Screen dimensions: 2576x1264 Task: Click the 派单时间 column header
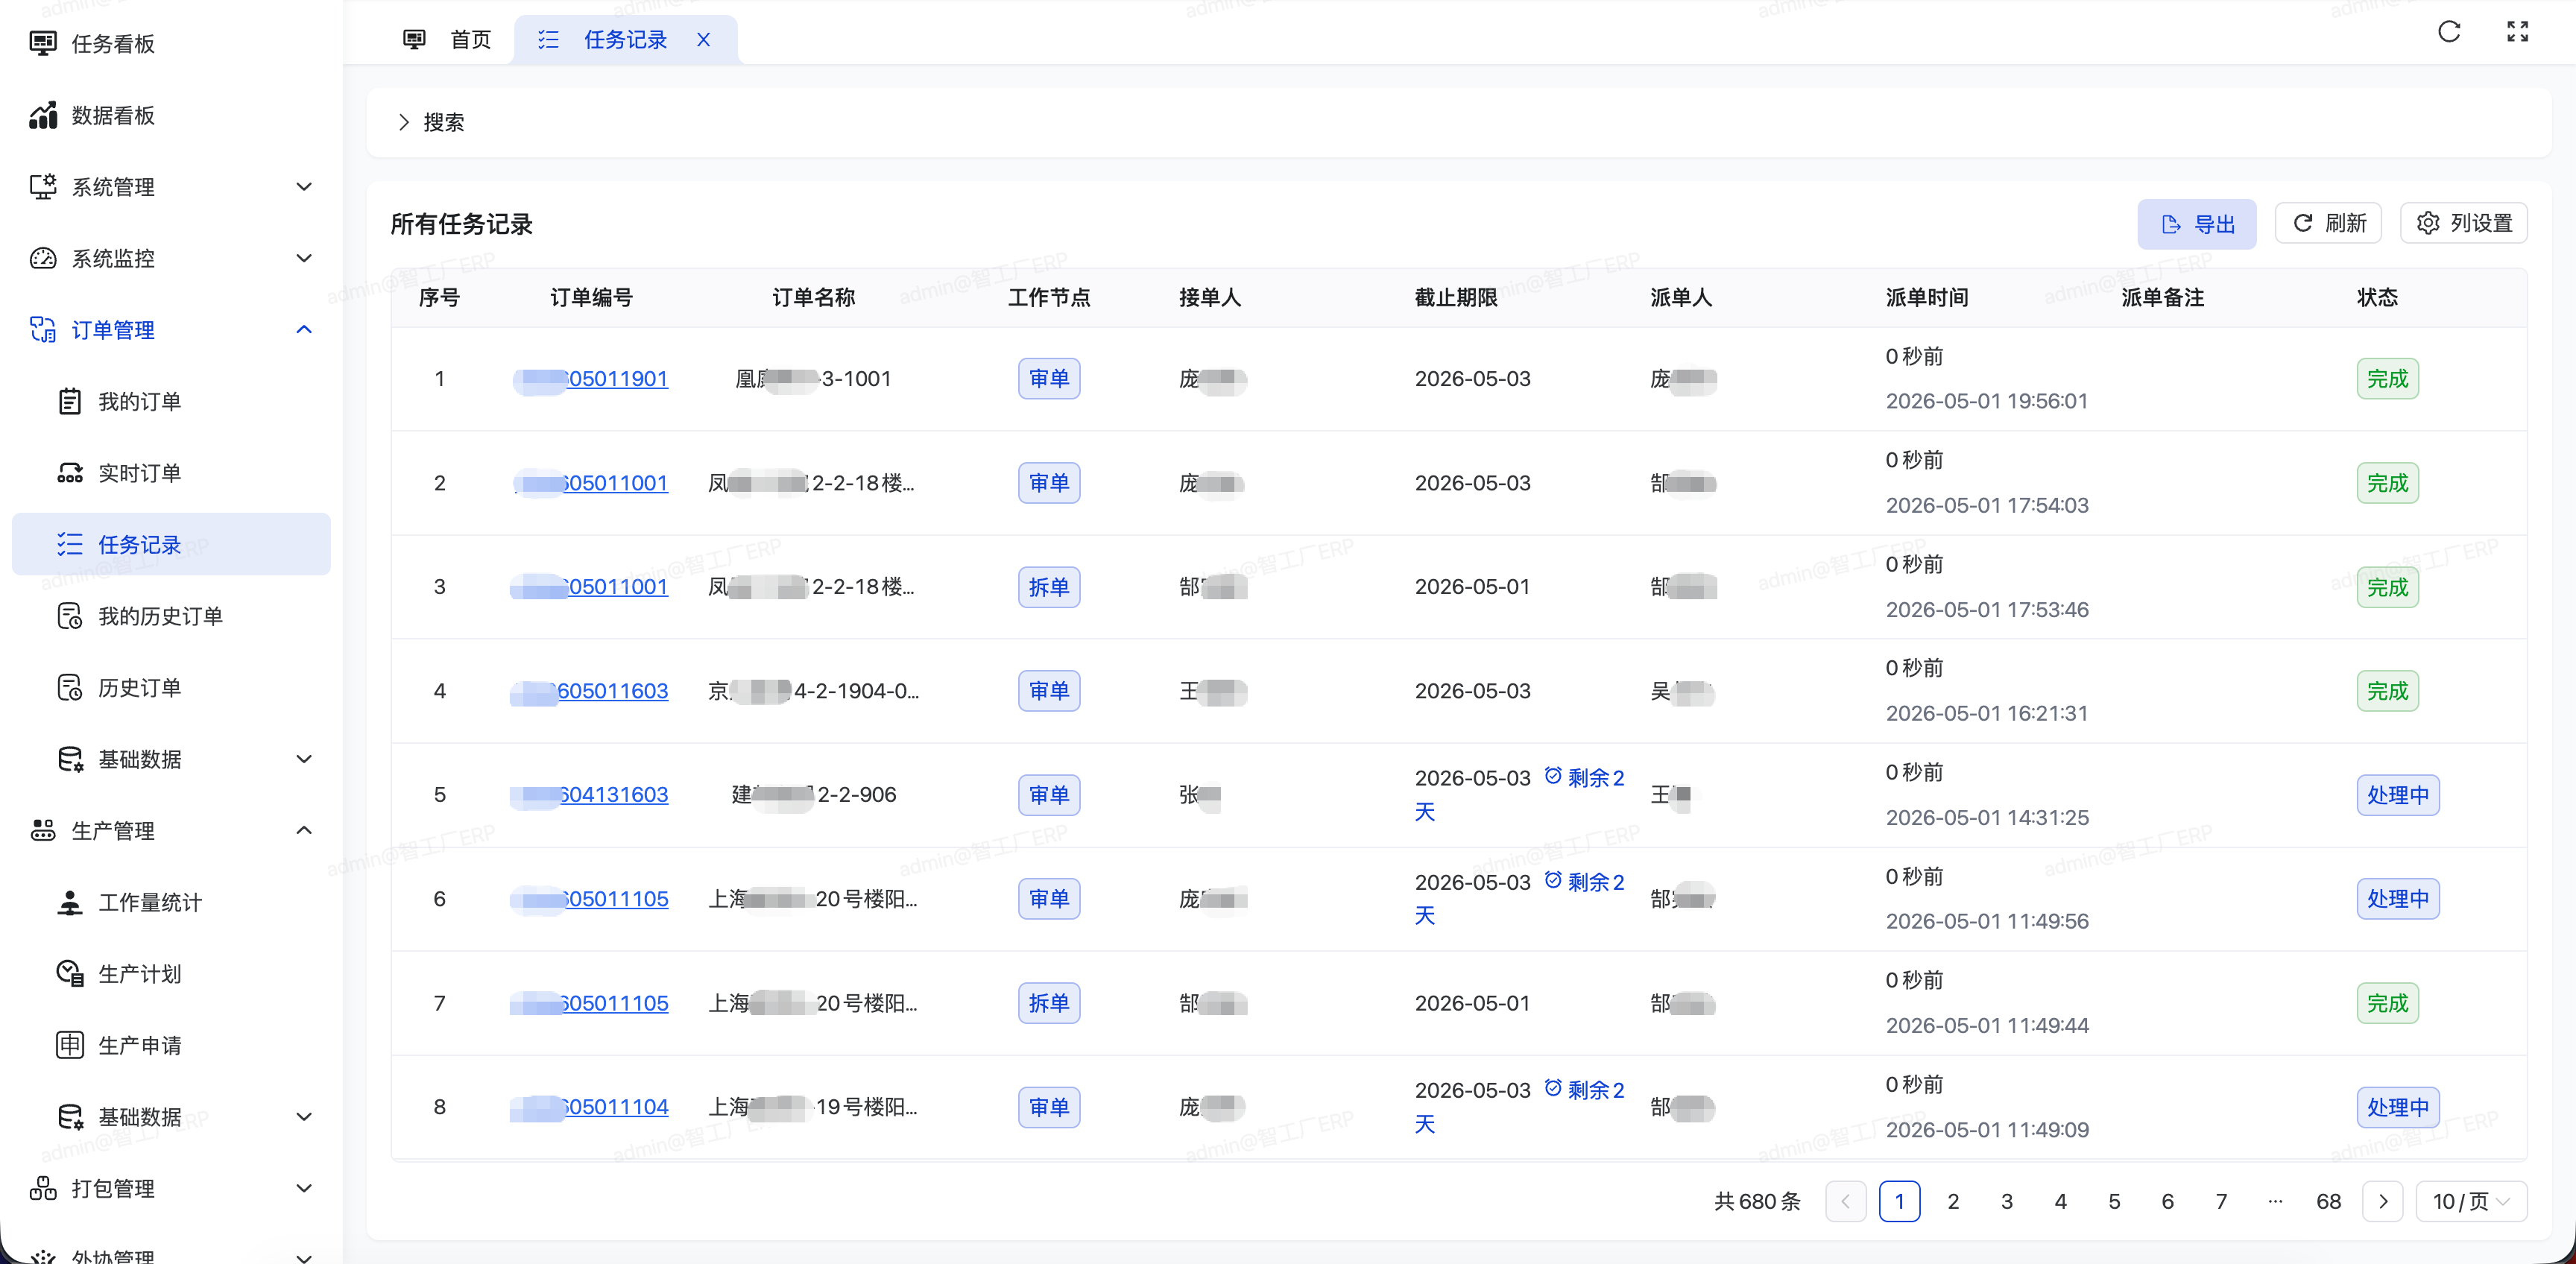[1927, 297]
